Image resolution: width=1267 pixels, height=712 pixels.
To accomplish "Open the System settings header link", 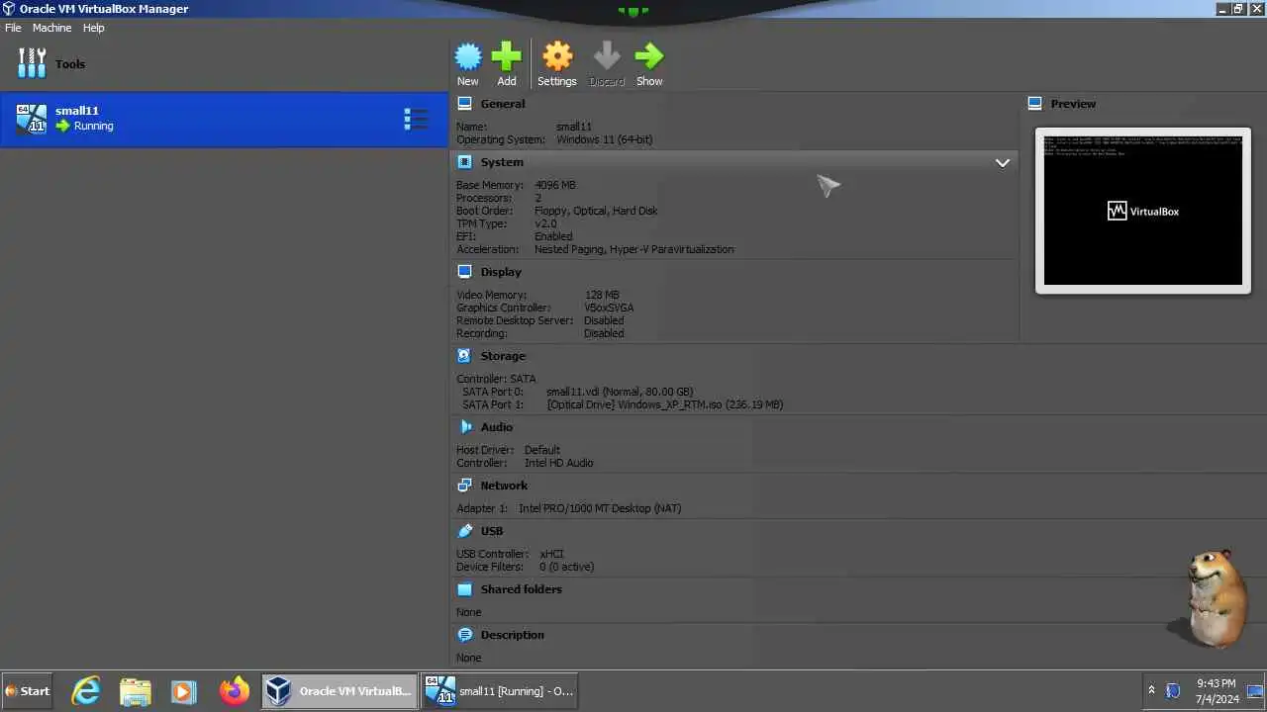I will tap(502, 162).
